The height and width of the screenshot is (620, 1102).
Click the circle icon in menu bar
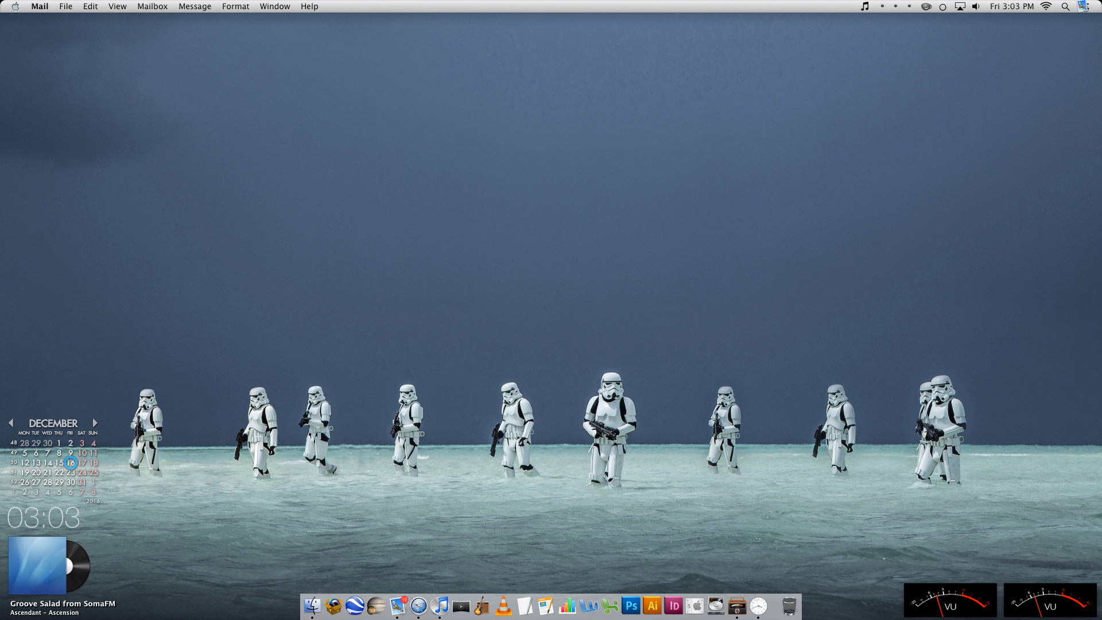942,7
